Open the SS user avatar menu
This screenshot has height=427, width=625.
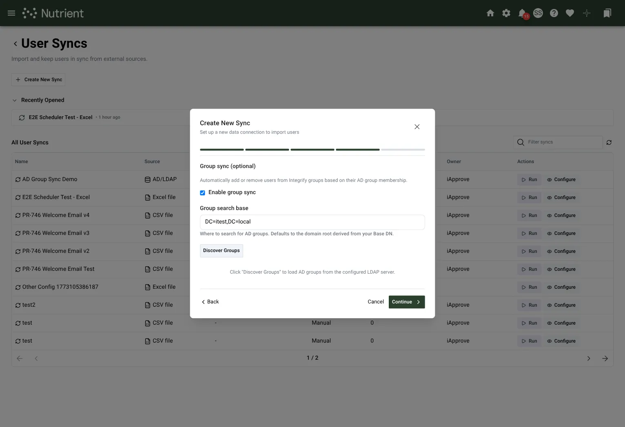click(x=538, y=13)
